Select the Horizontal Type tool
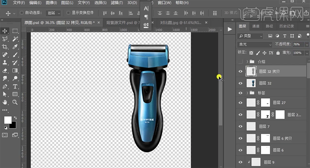This screenshot has width=310, height=168. click(x=15, y=87)
